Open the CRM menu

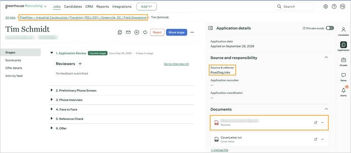[x=89, y=7]
